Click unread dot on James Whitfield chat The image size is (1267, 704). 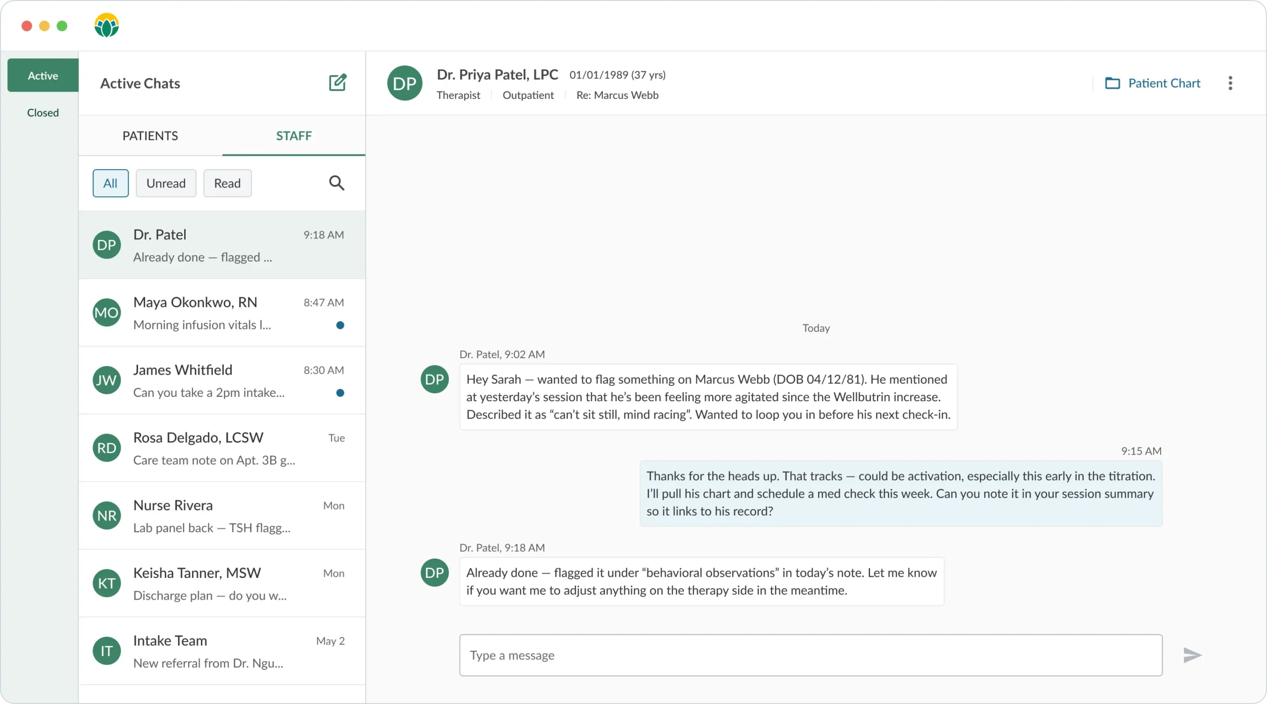pyautogui.click(x=340, y=393)
